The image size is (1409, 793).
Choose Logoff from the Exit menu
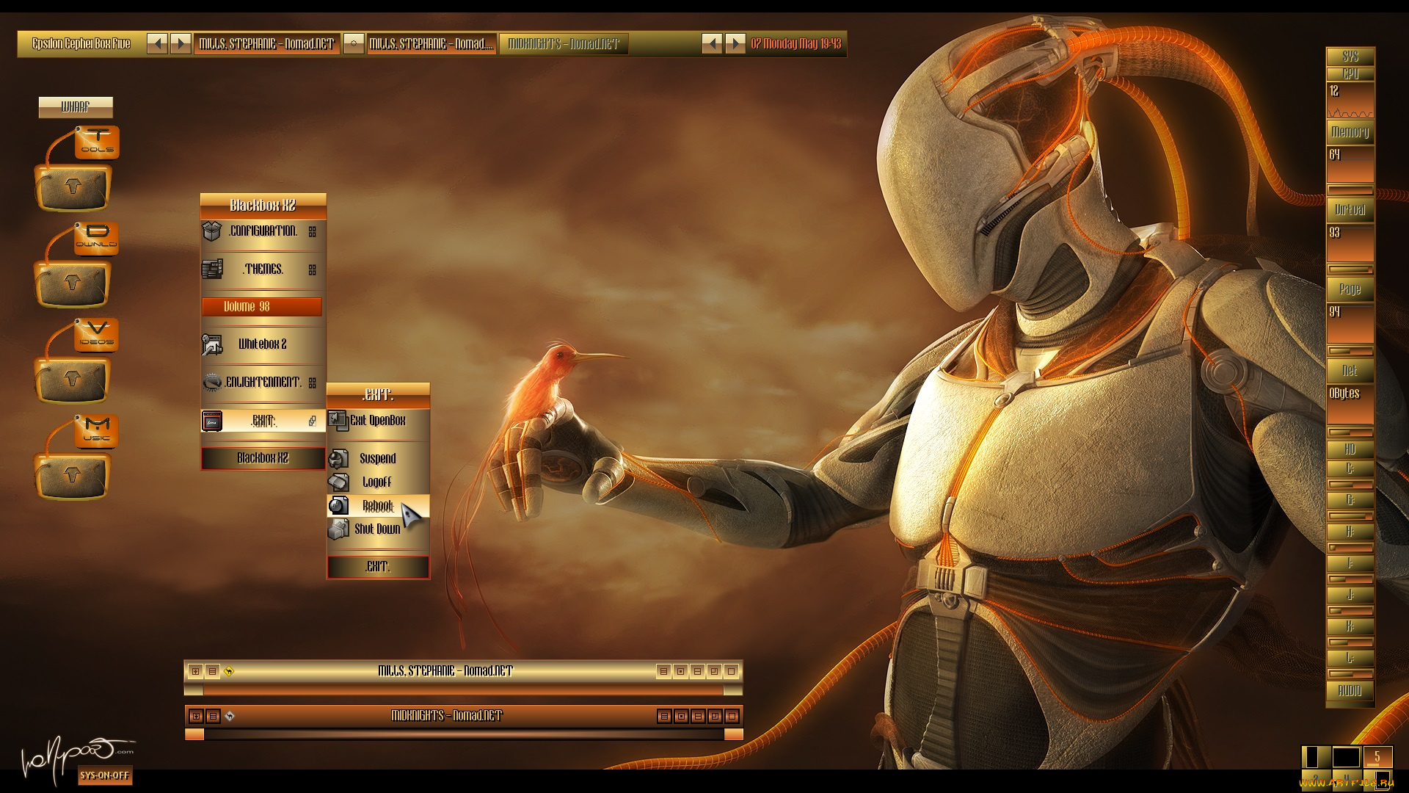coord(376,482)
